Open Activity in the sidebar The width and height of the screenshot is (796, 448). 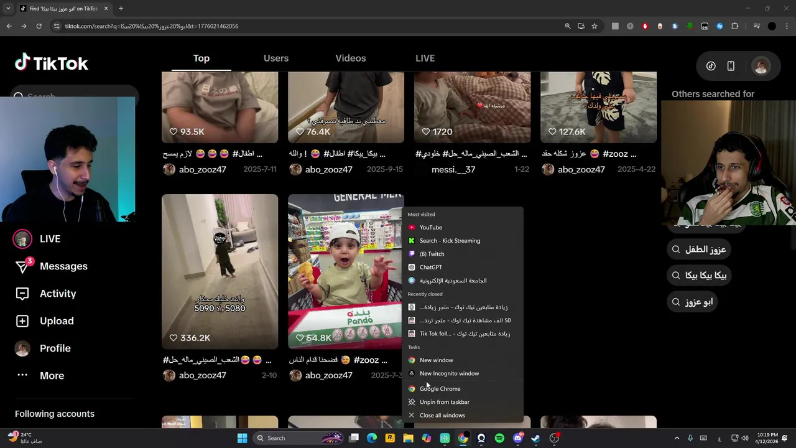coord(45,294)
